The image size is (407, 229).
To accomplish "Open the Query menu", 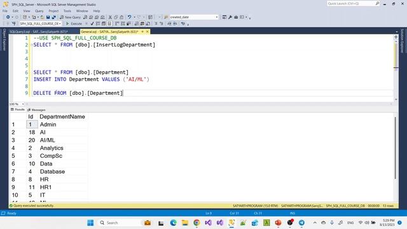I will pyautogui.click(x=39, y=11).
